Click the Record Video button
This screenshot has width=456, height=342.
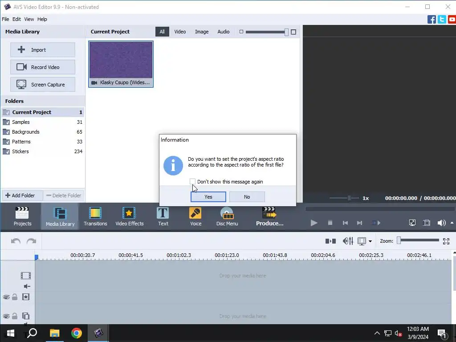[x=43, y=67]
